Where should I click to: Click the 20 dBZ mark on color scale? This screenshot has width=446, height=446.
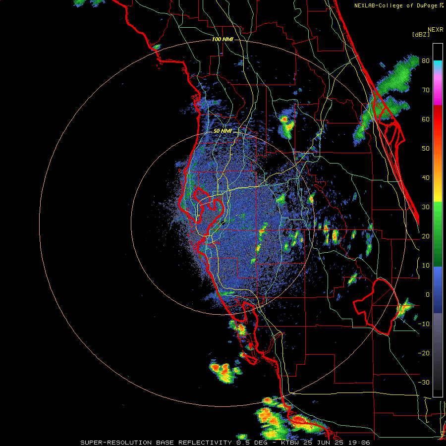426,237
